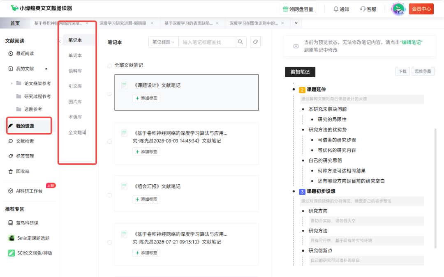Screen dimensions: 444x277
Task: Check the 全部文献笔记 checkbox
Action: pyautogui.click(x=110, y=66)
